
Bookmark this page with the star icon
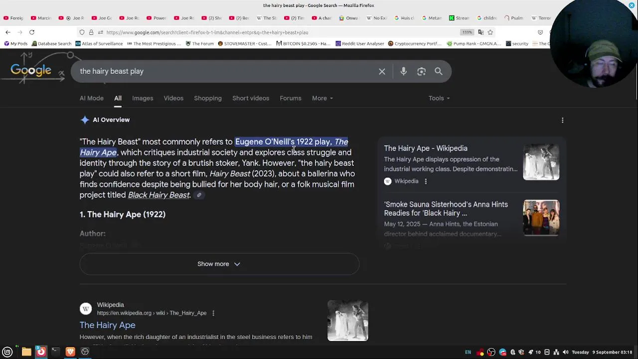click(x=490, y=32)
